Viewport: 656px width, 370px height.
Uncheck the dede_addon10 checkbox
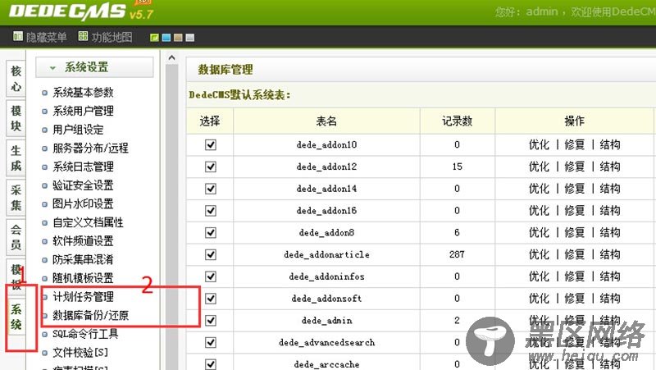[211, 145]
